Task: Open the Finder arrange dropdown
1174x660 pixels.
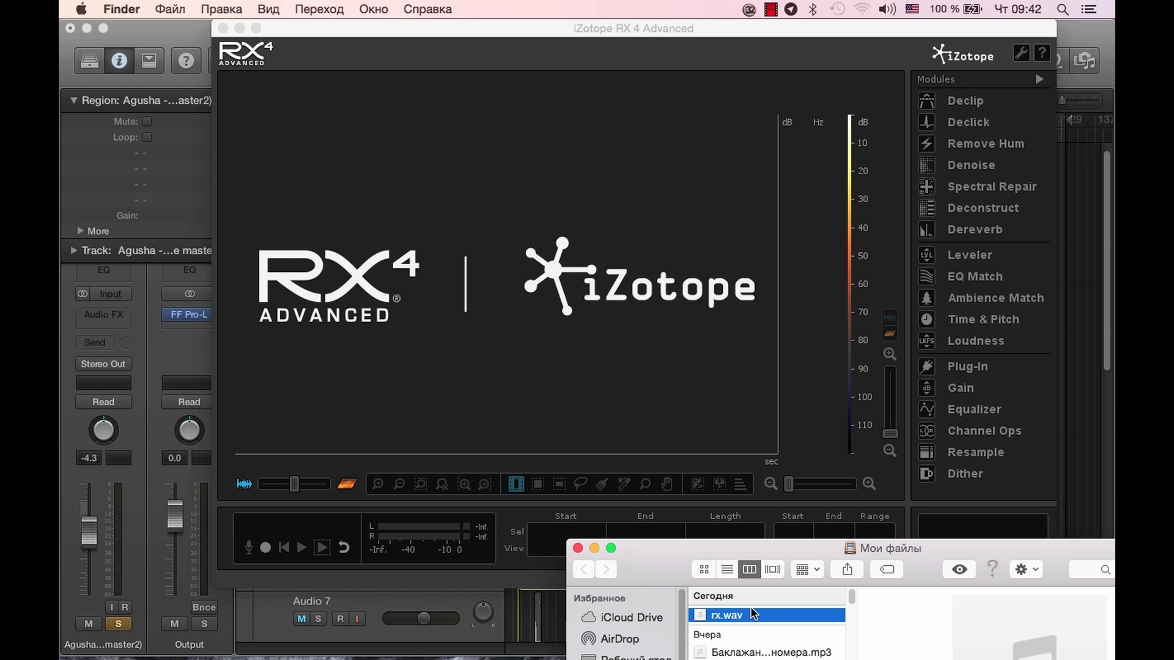Action: pyautogui.click(x=807, y=569)
